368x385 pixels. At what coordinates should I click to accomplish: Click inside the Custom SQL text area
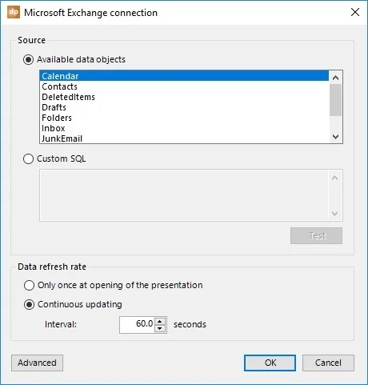pyautogui.click(x=184, y=195)
